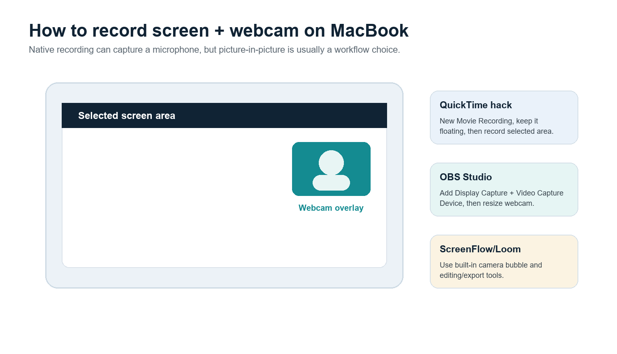Open the QuickTime hack card
The width and height of the screenshot is (617, 354).
pyautogui.click(x=504, y=117)
